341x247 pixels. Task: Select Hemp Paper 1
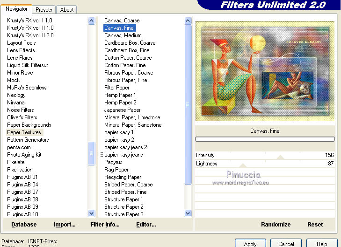(120, 95)
